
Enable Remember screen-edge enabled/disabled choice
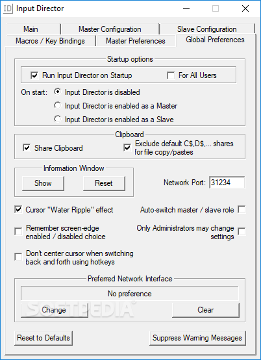[18, 231]
